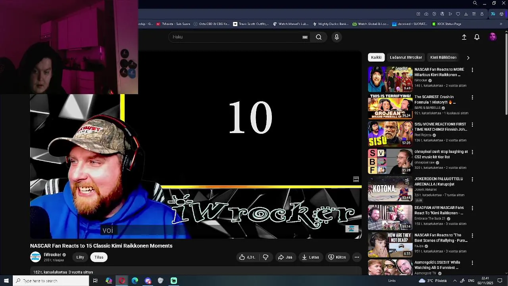Open the browser shield ad-blocker icon

coord(434,14)
